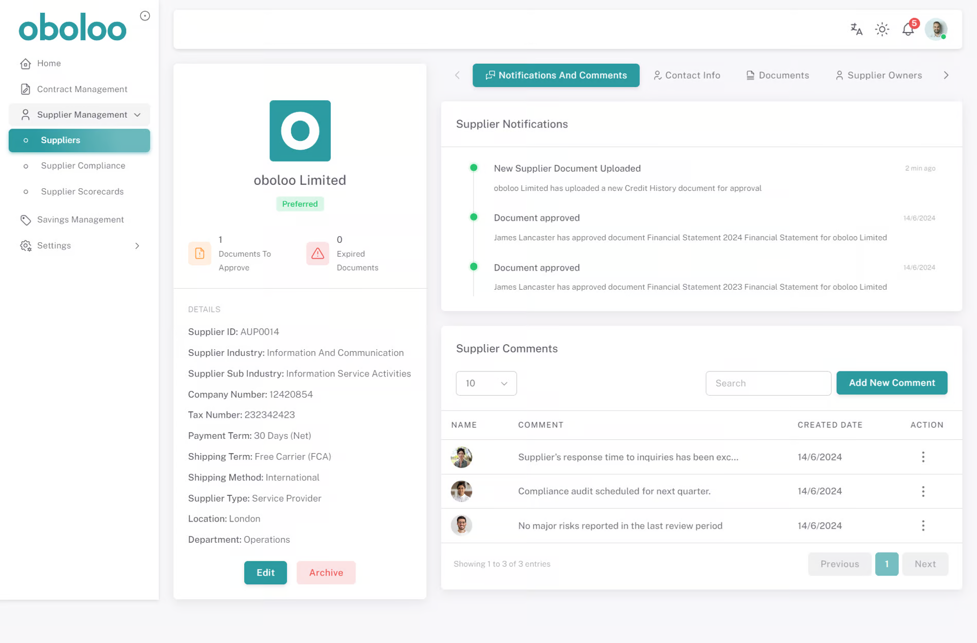Open Savings Management from the sidebar
The width and height of the screenshot is (977, 643).
pyautogui.click(x=80, y=220)
